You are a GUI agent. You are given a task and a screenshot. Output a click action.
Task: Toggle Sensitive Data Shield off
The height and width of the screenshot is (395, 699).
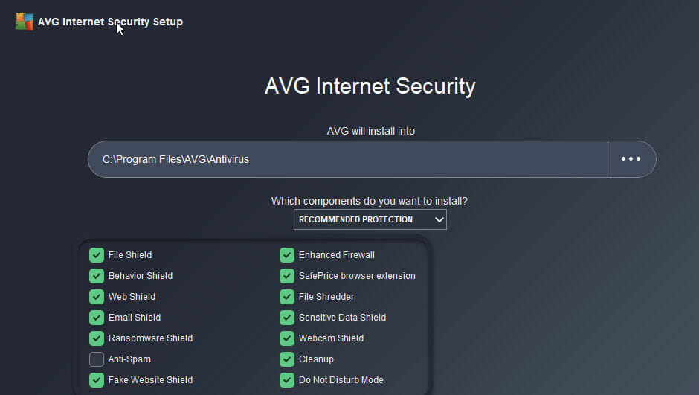(x=287, y=318)
